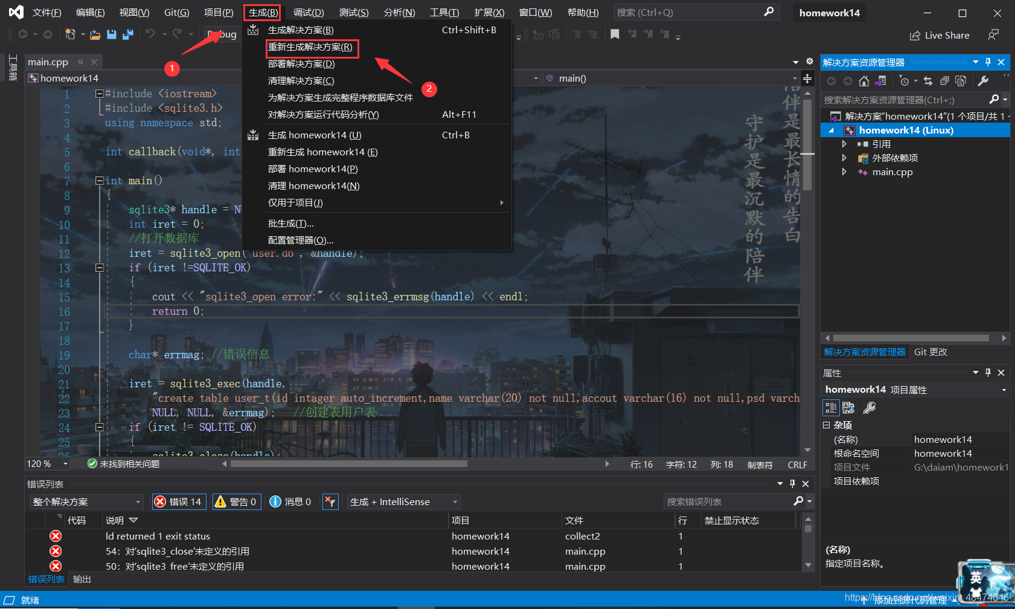Open 调试(D) menu
Screen dimensions: 1015x609
click(309, 12)
